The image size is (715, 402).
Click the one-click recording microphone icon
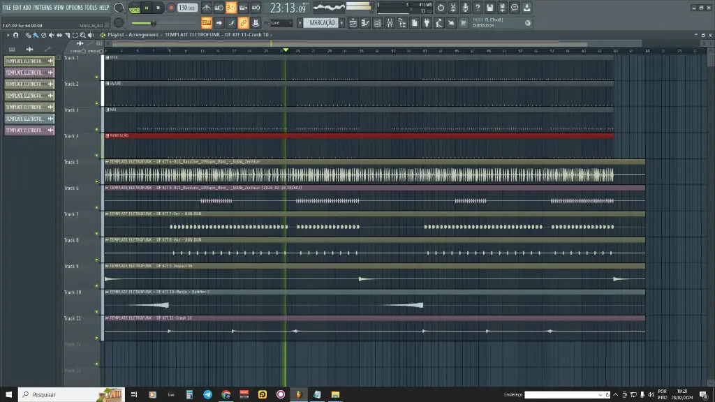[465, 8]
